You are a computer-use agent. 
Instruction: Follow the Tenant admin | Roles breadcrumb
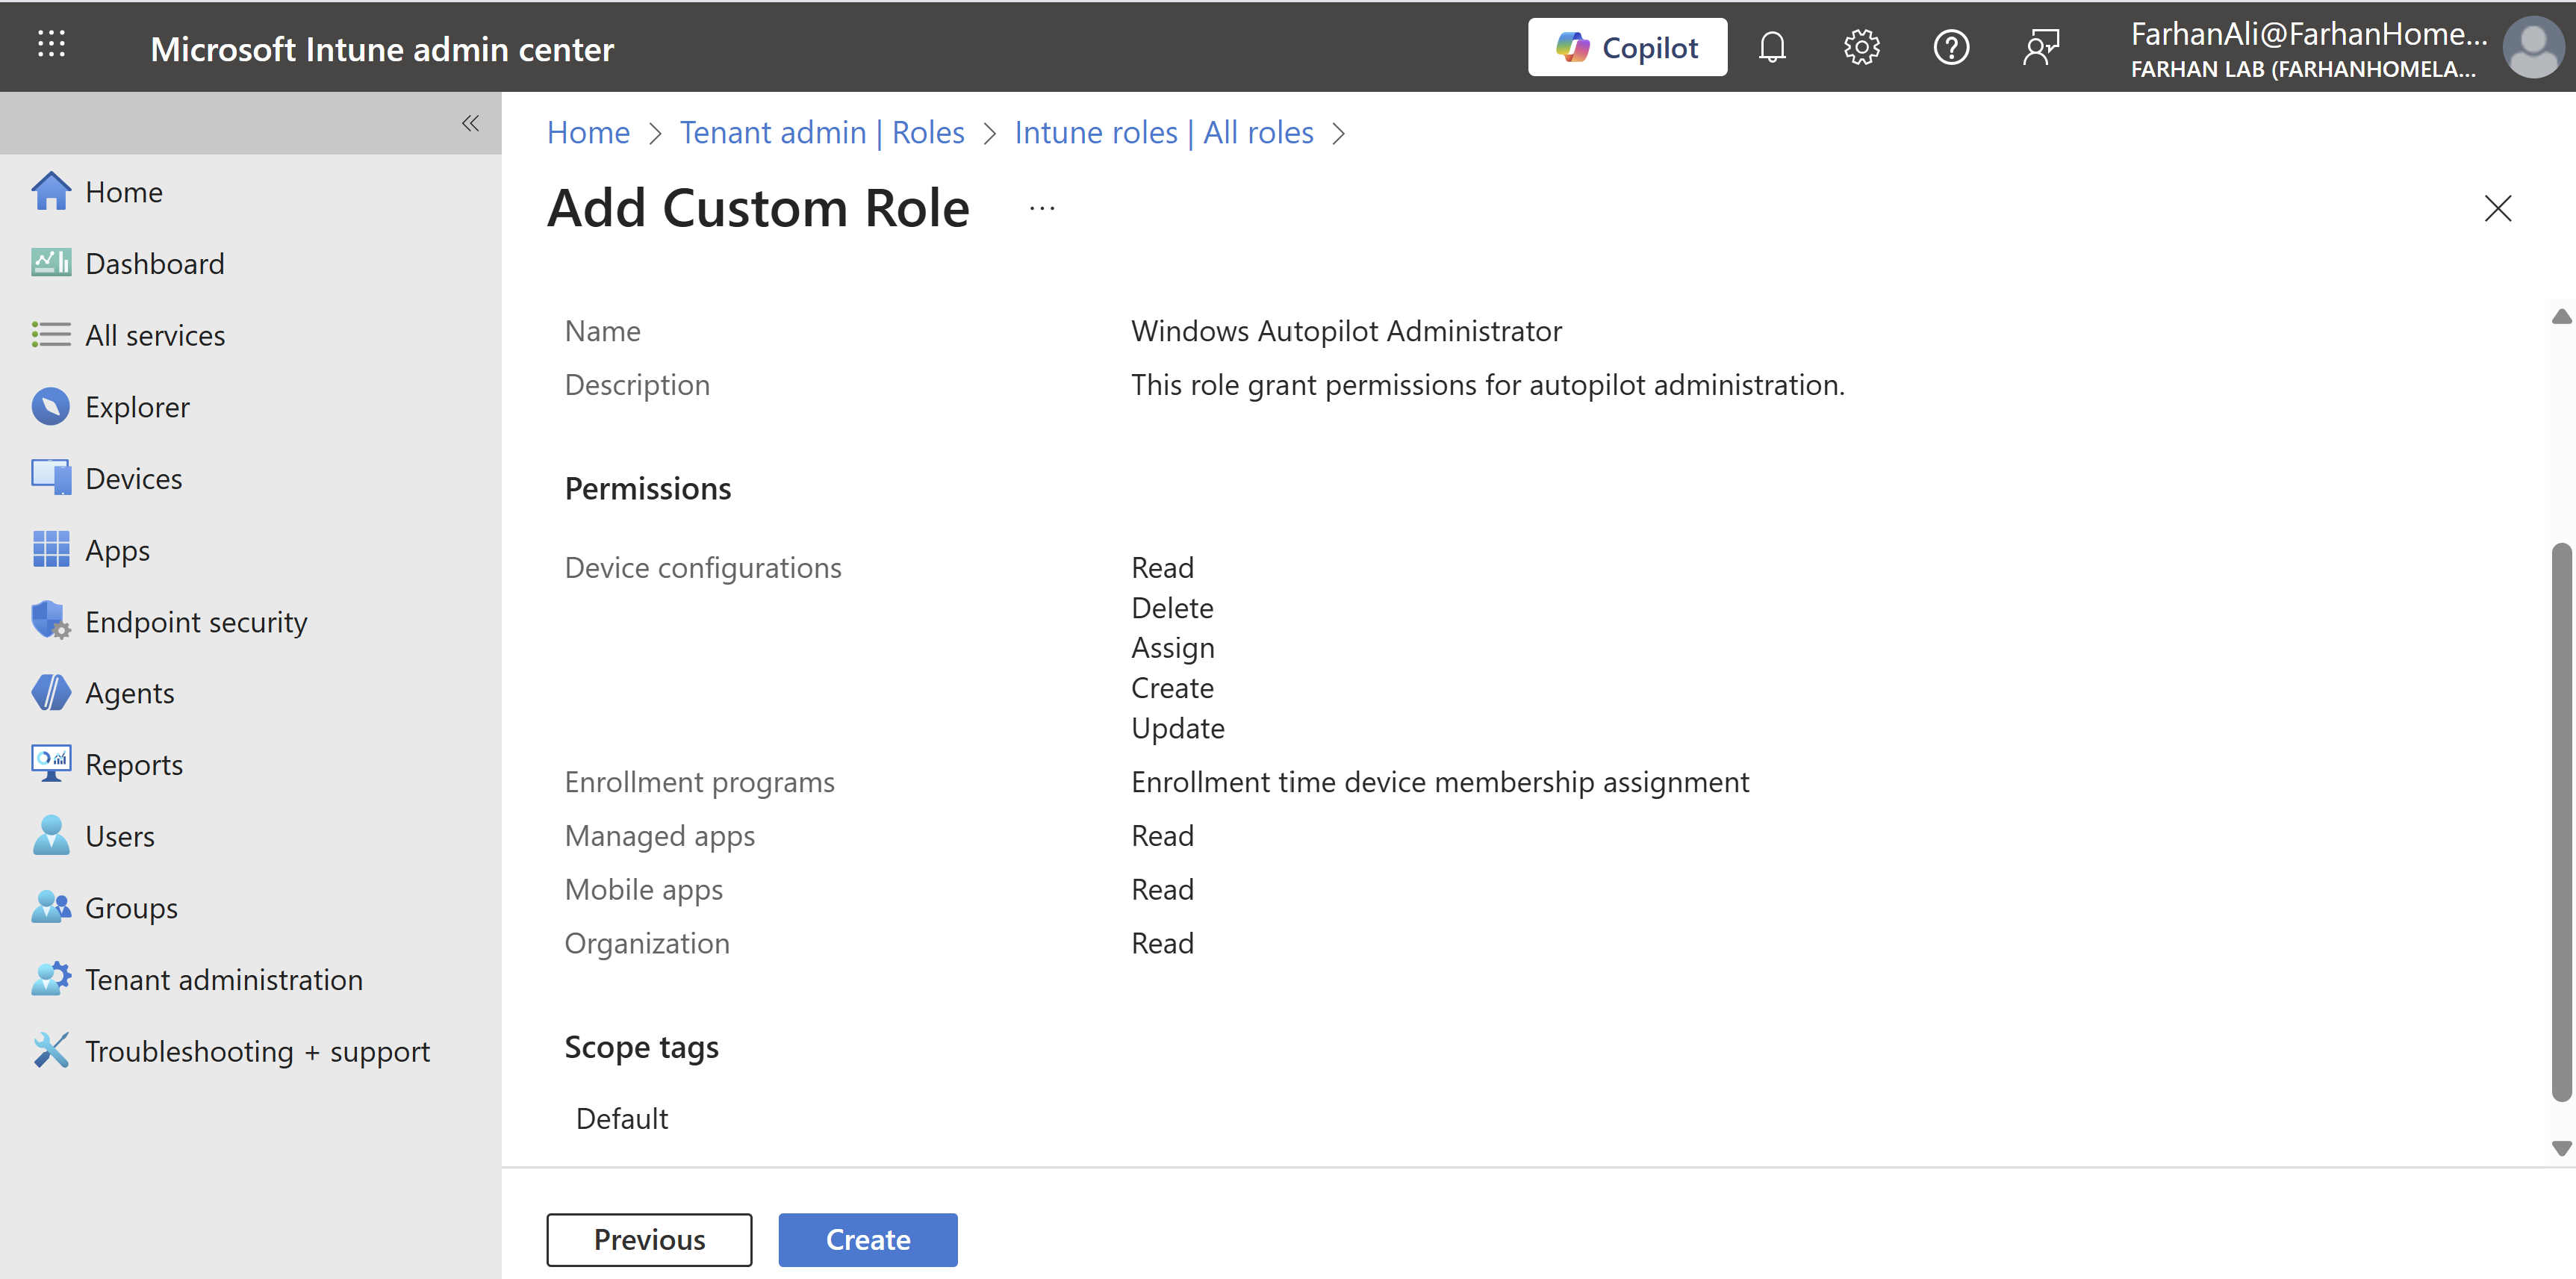pos(821,132)
